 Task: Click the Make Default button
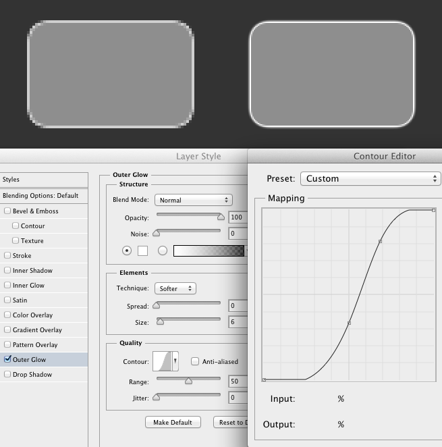coord(173,422)
